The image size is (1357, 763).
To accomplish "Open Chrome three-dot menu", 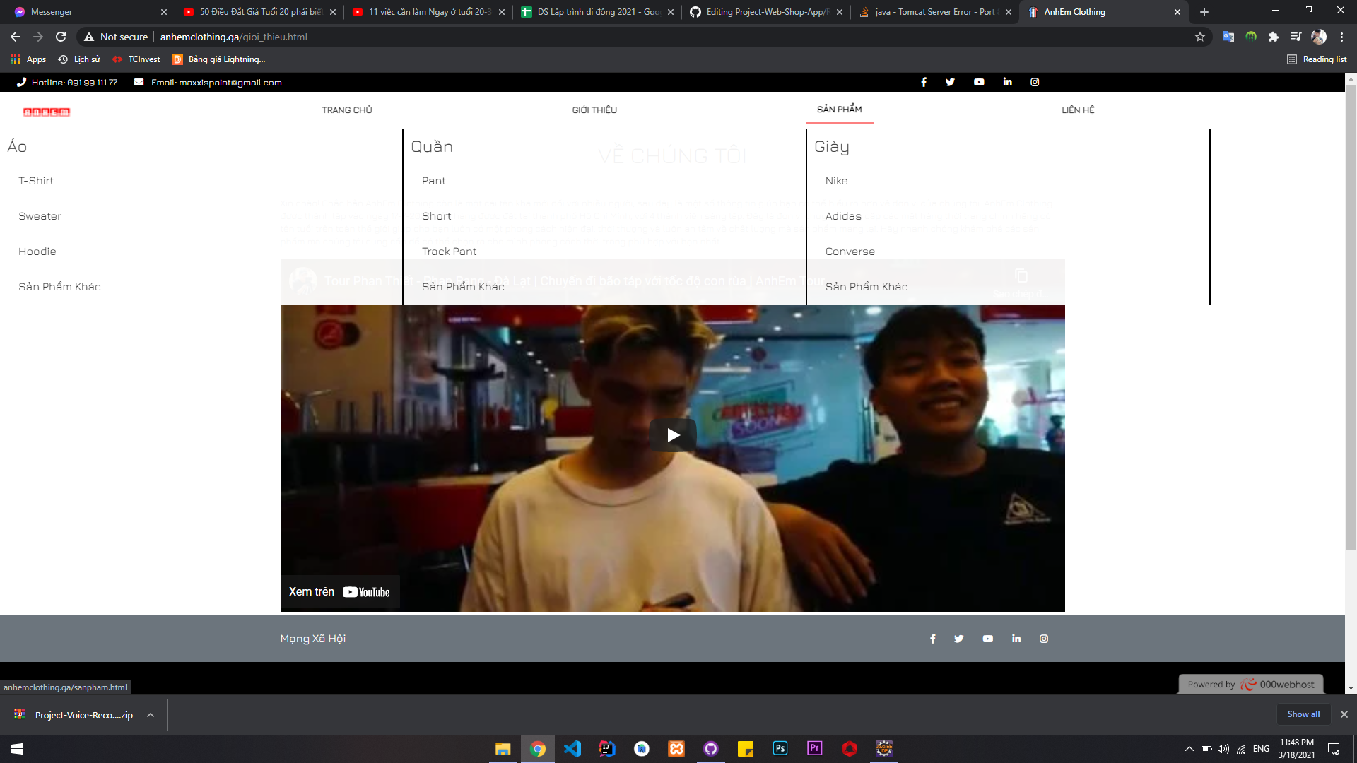I will pos(1341,37).
